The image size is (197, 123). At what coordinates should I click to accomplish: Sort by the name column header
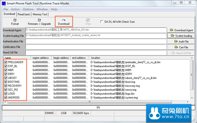tap(17, 58)
